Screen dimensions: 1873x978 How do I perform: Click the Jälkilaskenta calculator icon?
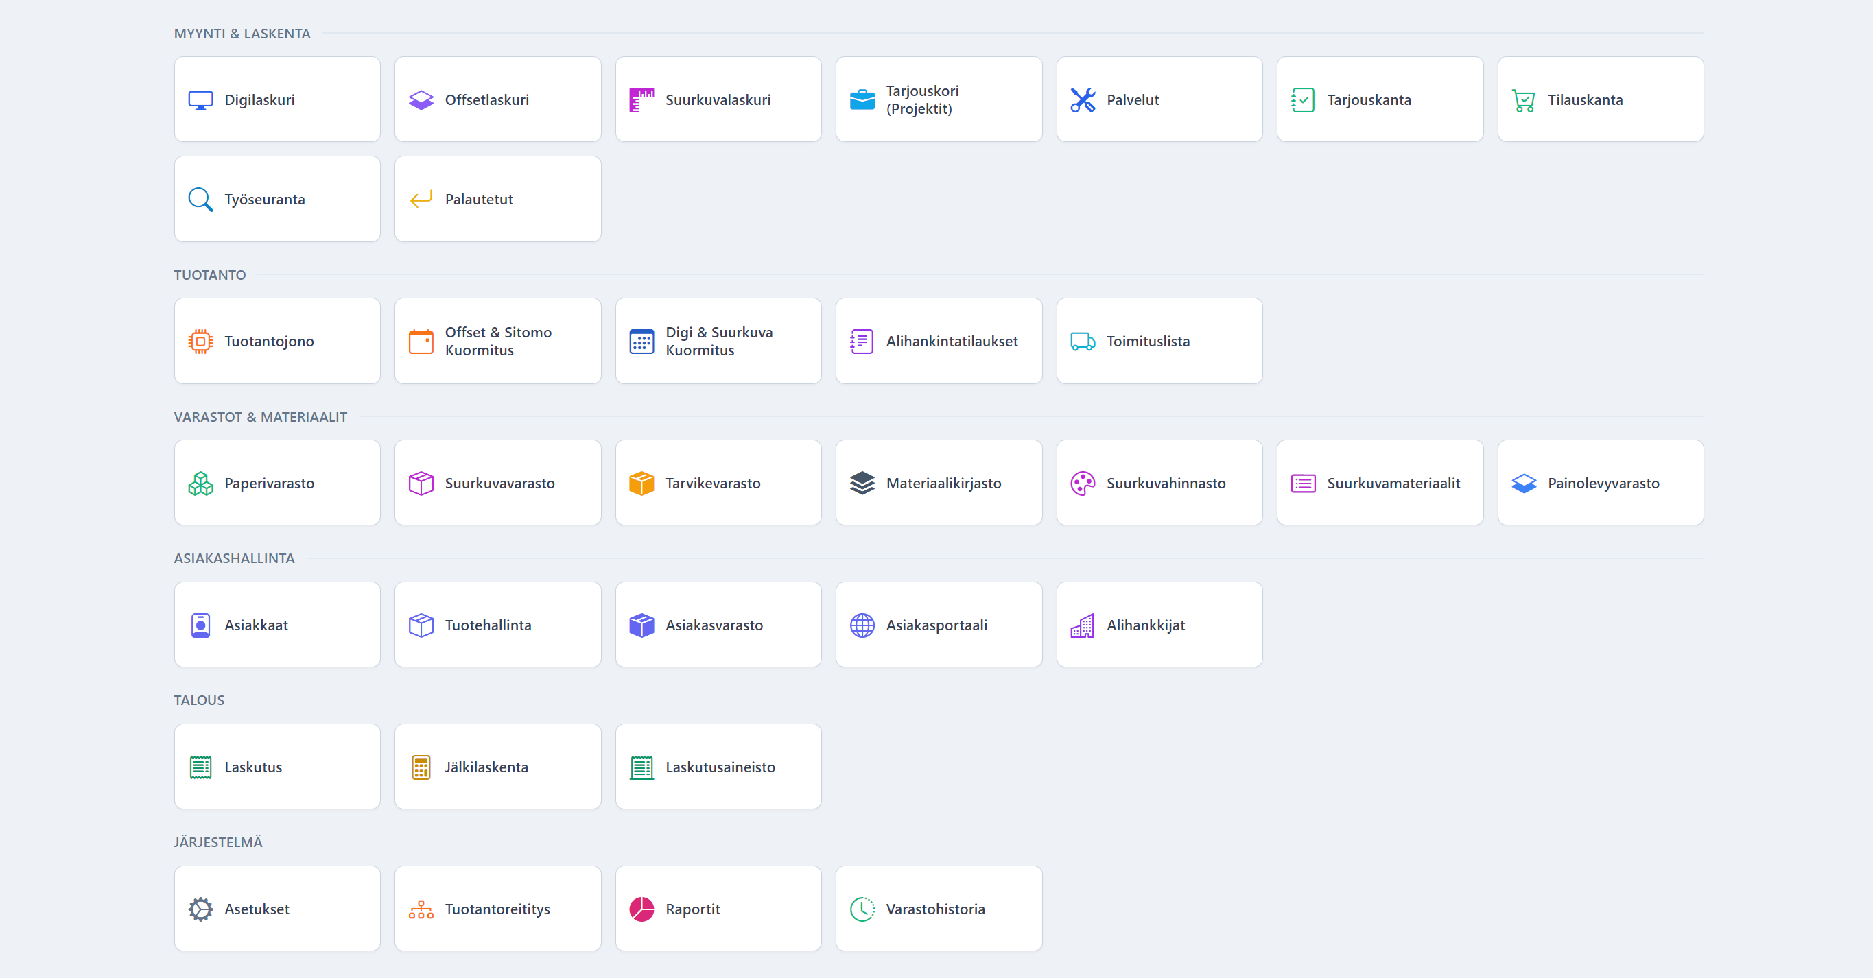[x=421, y=767]
